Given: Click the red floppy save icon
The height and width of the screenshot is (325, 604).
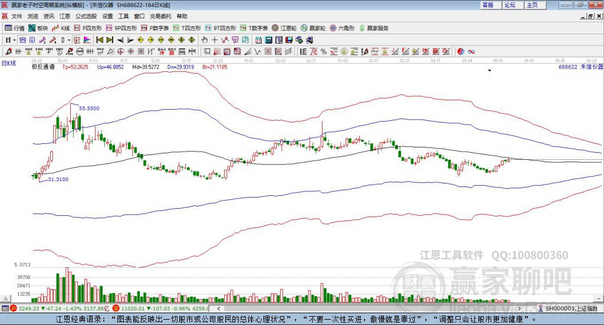Looking at the screenshot, I should (289, 40).
